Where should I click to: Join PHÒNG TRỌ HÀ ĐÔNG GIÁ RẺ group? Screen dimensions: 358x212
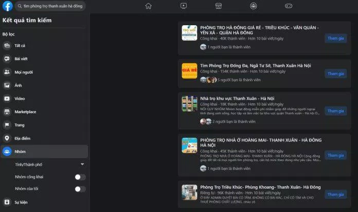click(x=335, y=38)
